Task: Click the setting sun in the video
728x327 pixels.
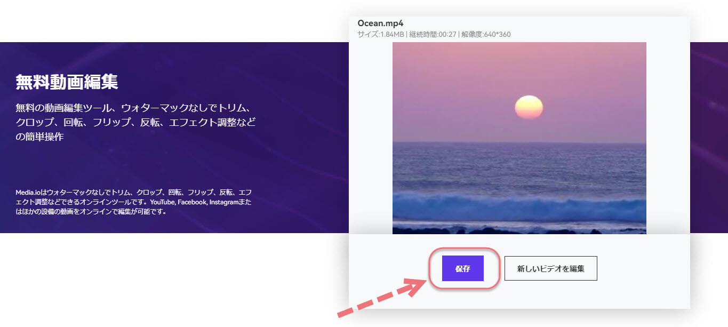Action: (x=529, y=107)
